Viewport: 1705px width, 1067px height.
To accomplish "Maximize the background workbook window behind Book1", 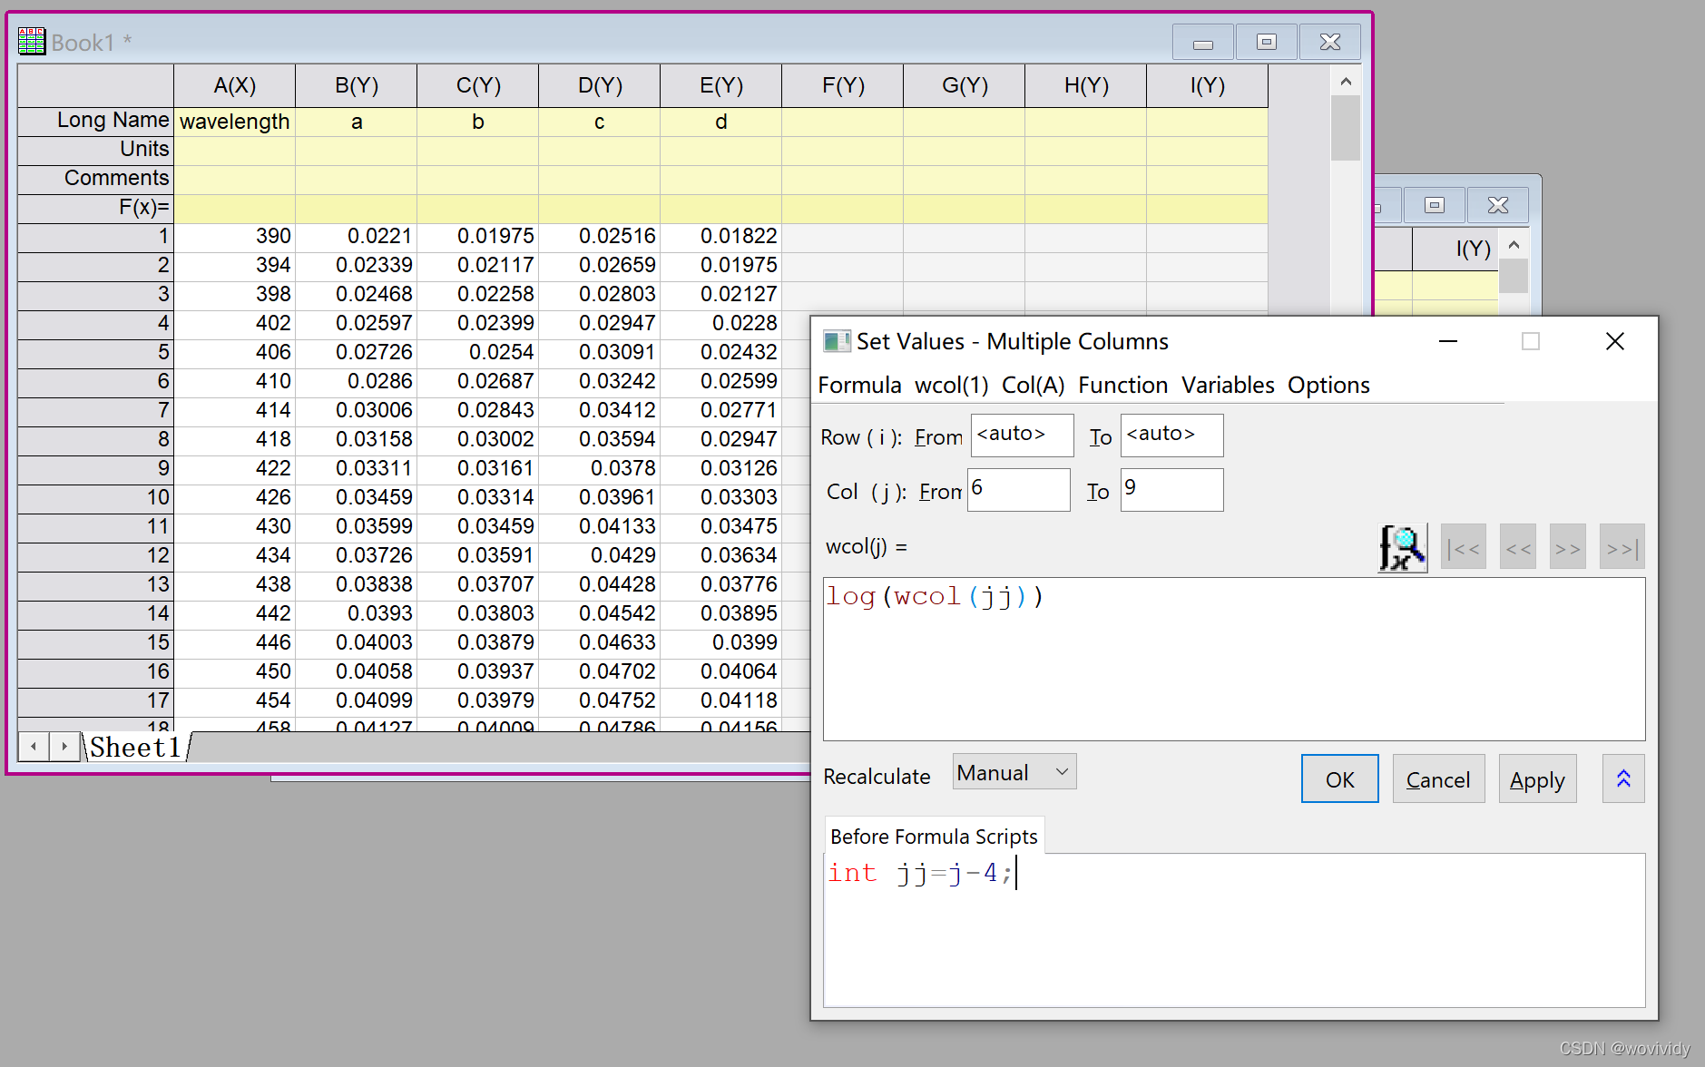I will 1434,205.
